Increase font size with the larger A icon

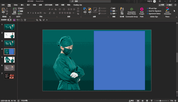pyautogui.click(x=50, y=9)
